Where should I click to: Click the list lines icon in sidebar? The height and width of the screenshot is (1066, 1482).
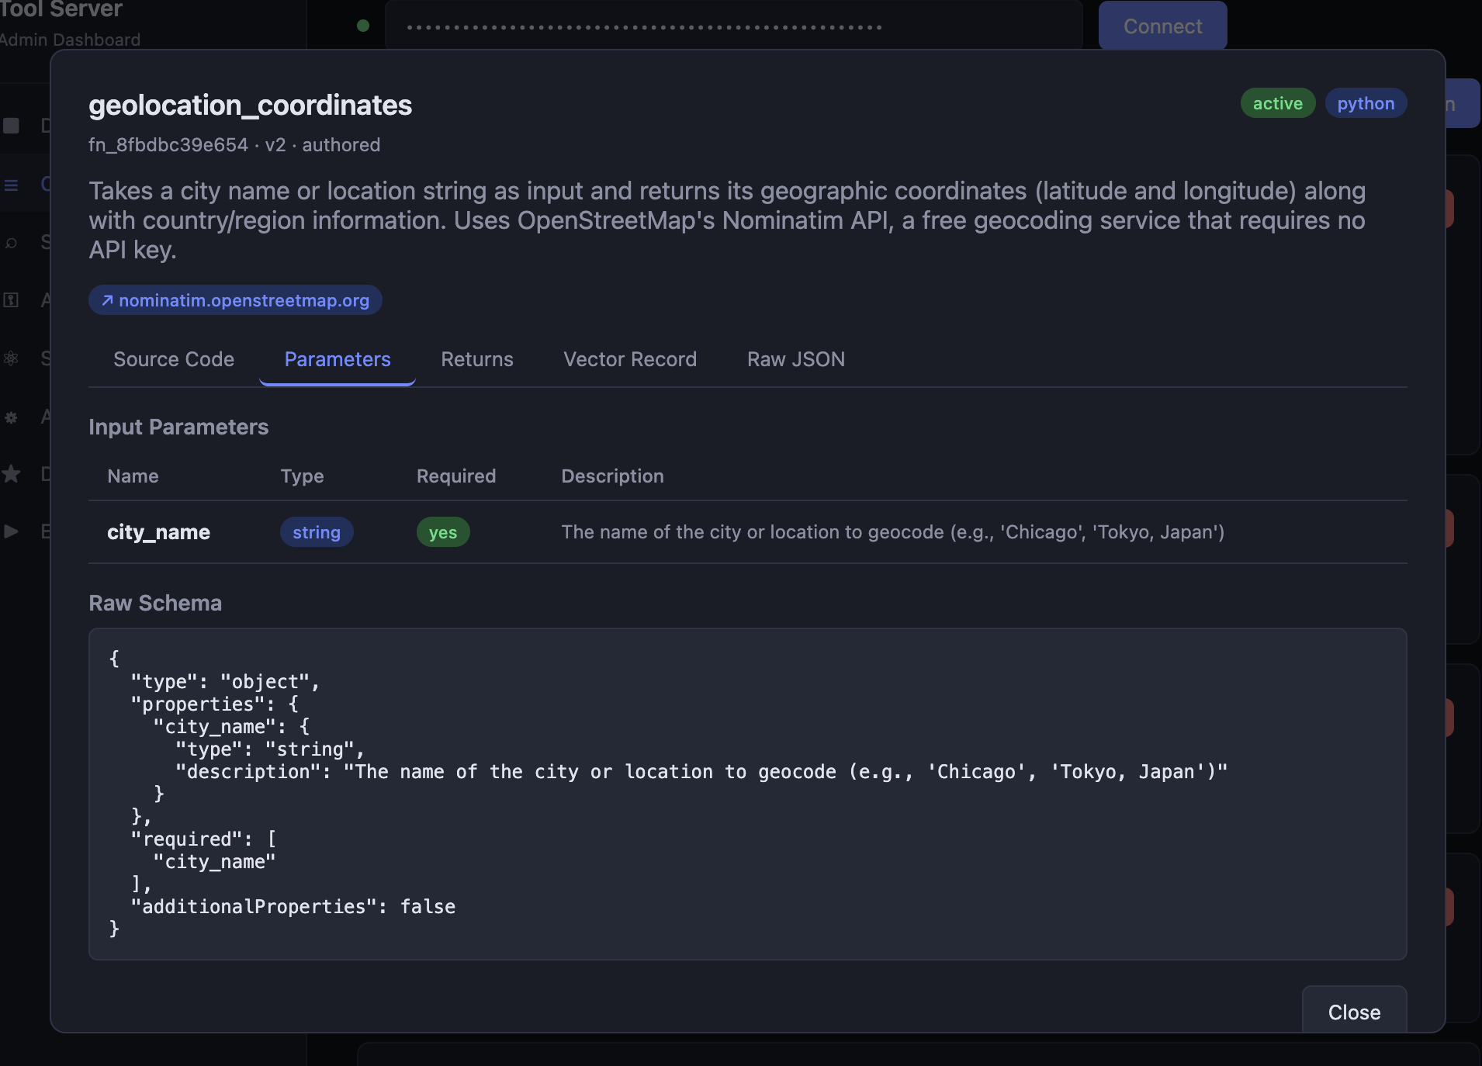pos(11,185)
